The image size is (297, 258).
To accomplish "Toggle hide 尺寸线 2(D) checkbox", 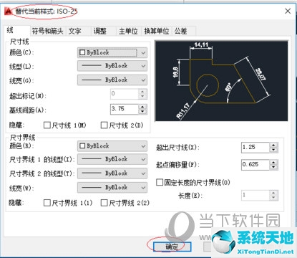I will pyautogui.click(x=104, y=125).
